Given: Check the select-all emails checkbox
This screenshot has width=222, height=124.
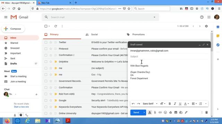Looking at the screenshot, I should point(46,26).
